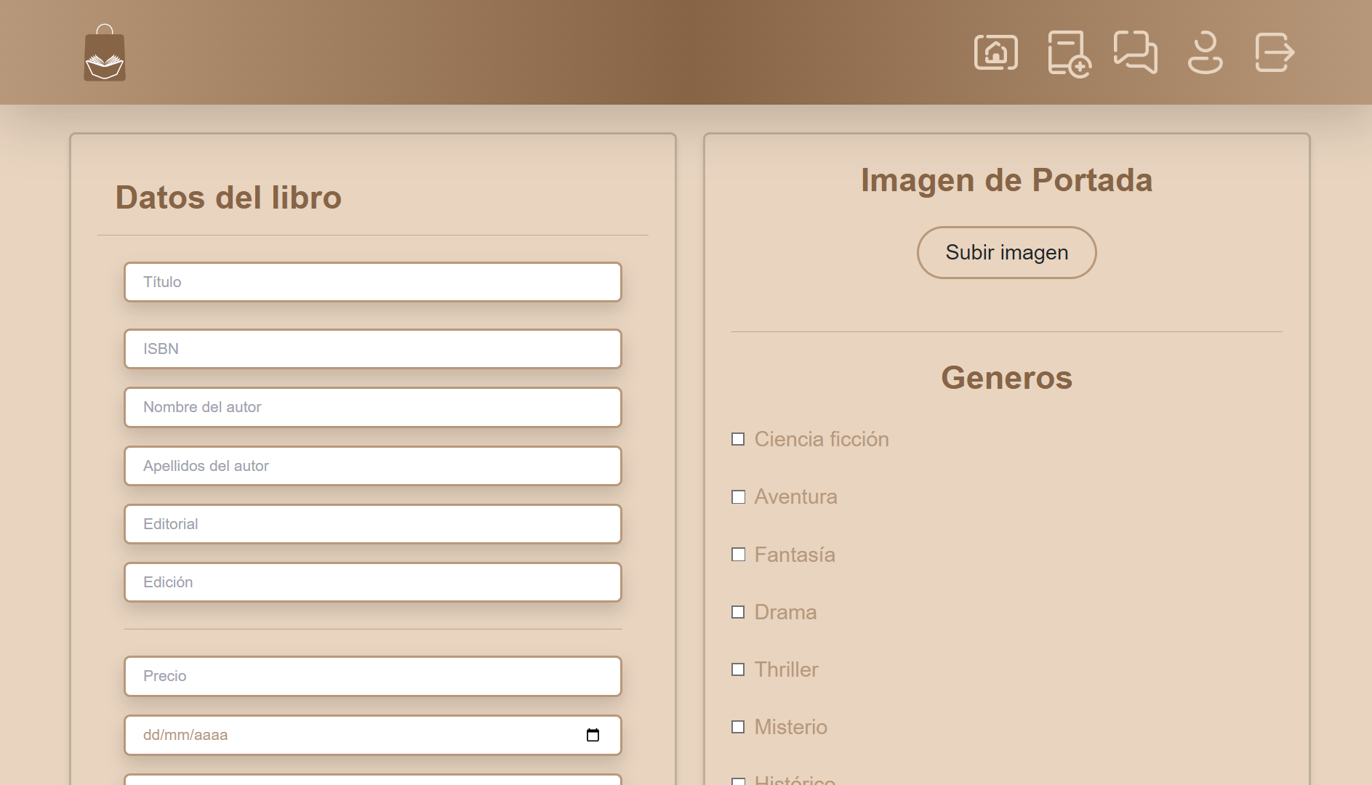This screenshot has height=785, width=1372.
Task: Toggle the Drama checkbox
Action: 738,611
